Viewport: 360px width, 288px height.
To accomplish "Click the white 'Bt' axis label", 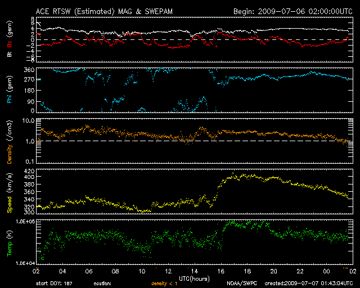I will (9, 54).
